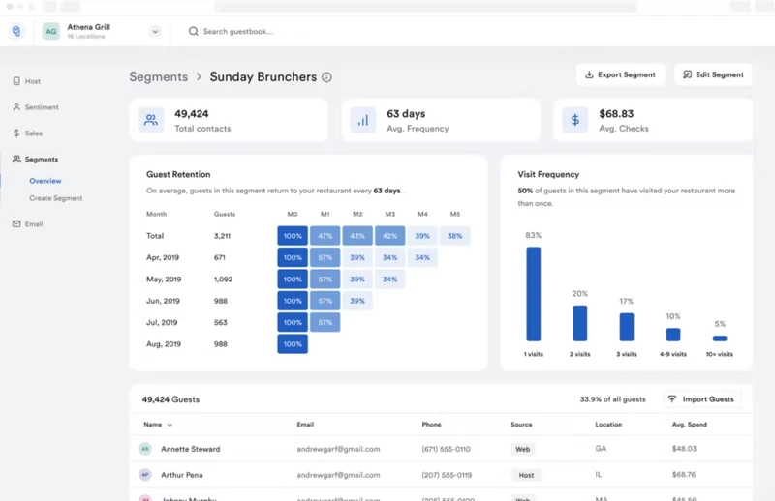Open the Sentiment sidebar item

point(36,107)
